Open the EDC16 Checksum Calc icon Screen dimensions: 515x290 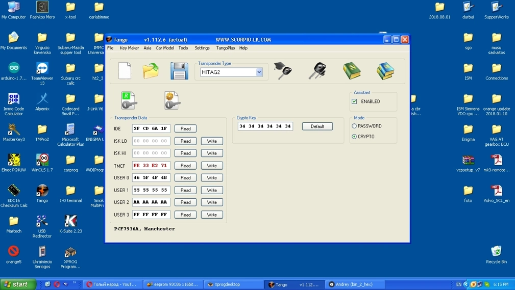click(13, 196)
